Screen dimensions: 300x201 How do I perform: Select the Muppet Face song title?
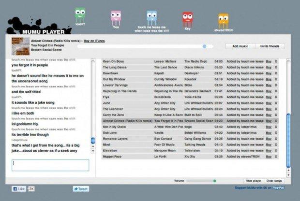pos(112,157)
